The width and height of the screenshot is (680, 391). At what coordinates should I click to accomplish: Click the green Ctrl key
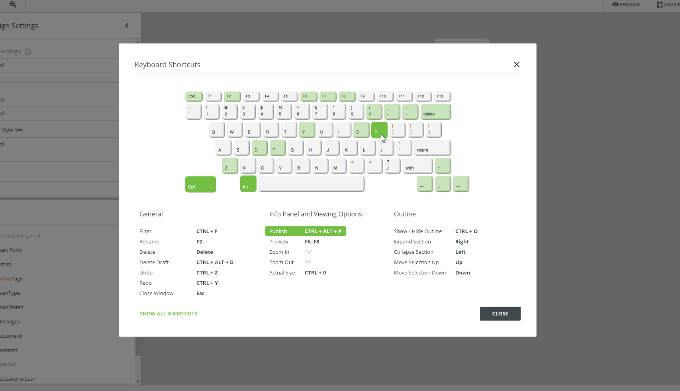click(x=200, y=184)
